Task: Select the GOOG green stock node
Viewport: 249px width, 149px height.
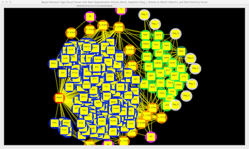Action: pos(147,56)
